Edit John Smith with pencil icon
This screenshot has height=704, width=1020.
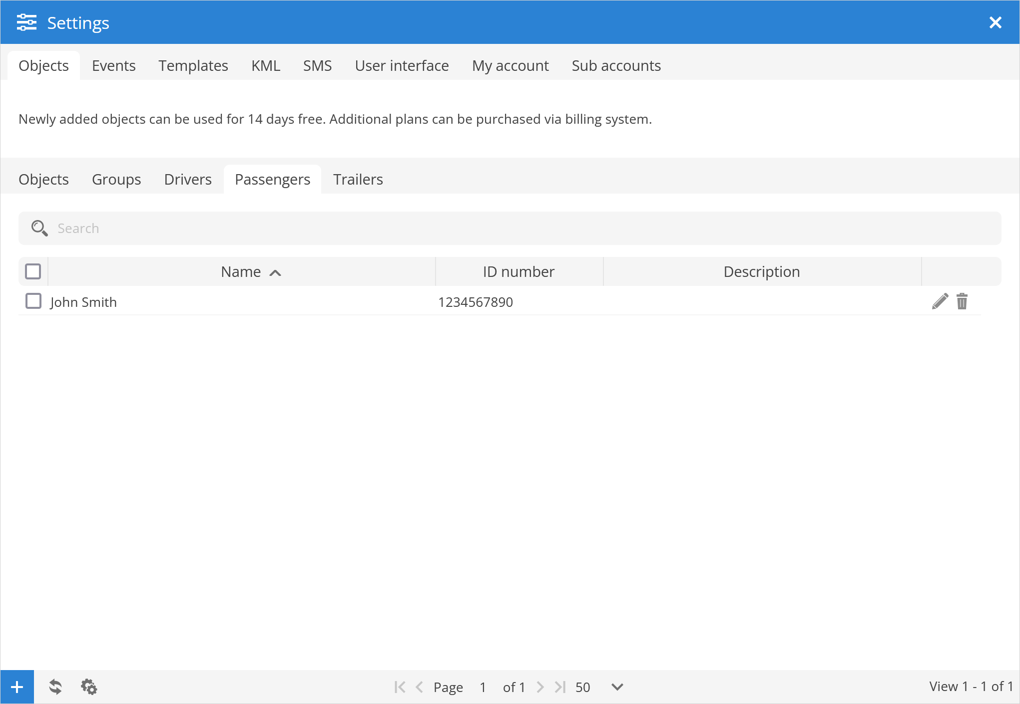click(x=940, y=301)
